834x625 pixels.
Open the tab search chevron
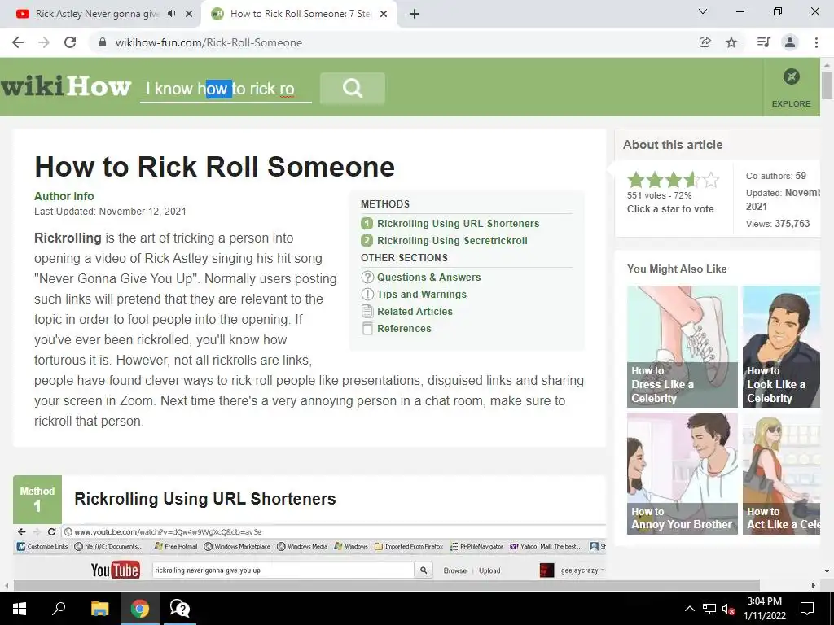[x=703, y=11]
